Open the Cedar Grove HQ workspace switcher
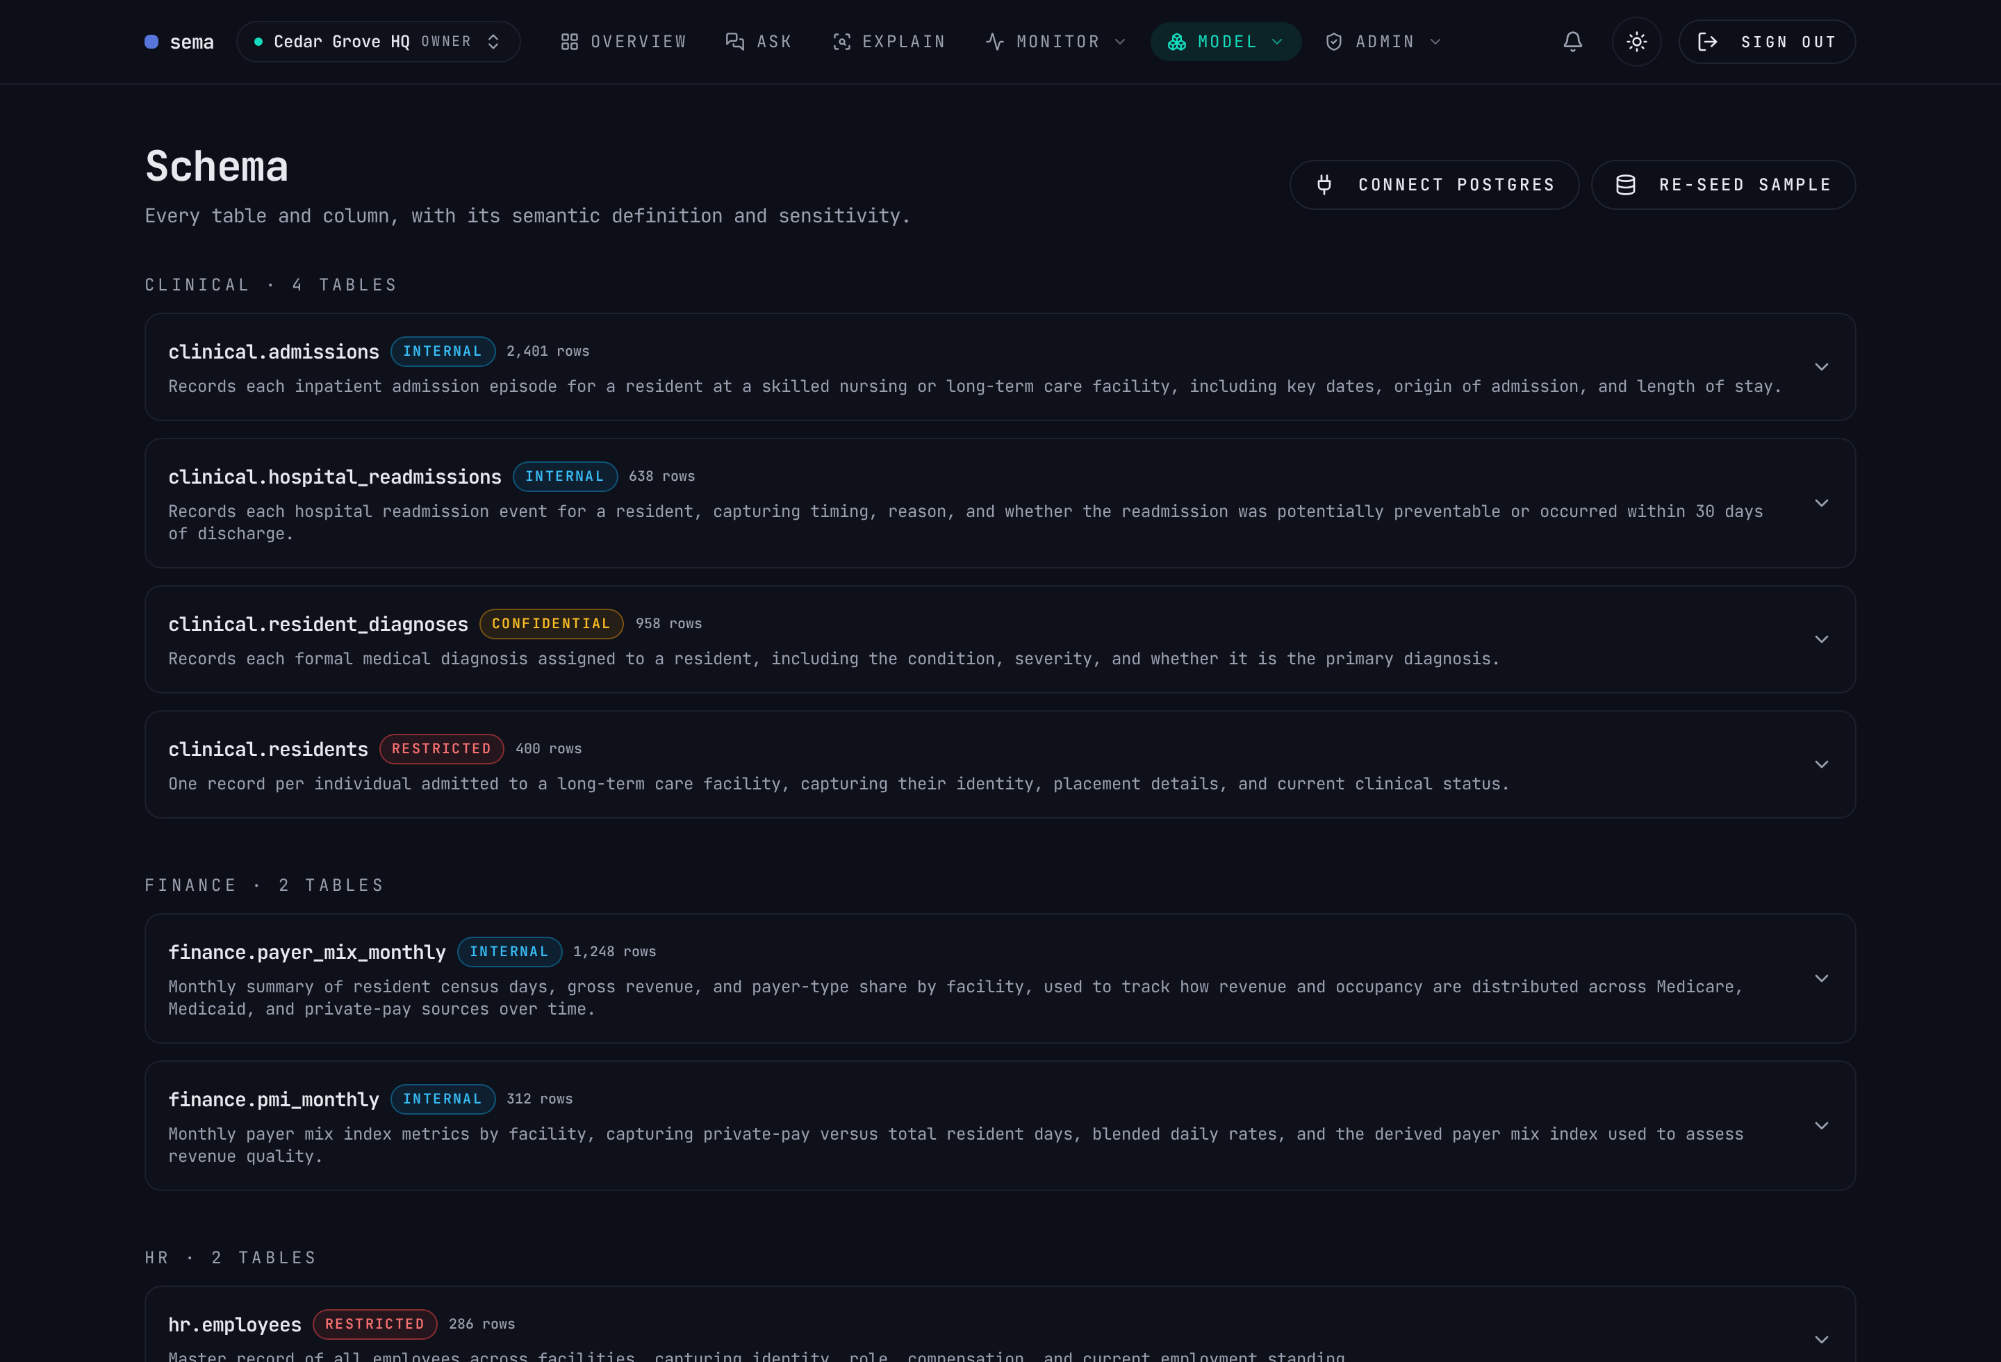 click(378, 41)
